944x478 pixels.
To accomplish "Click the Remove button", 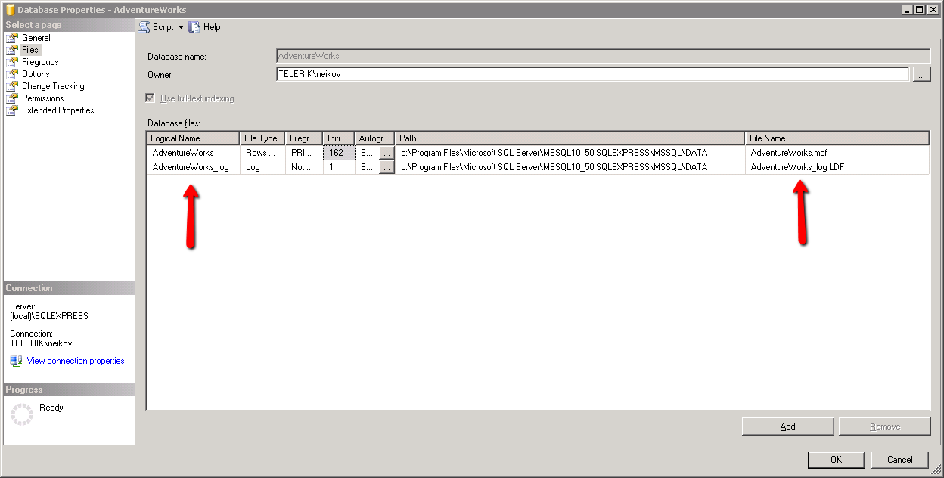I will coord(884,427).
